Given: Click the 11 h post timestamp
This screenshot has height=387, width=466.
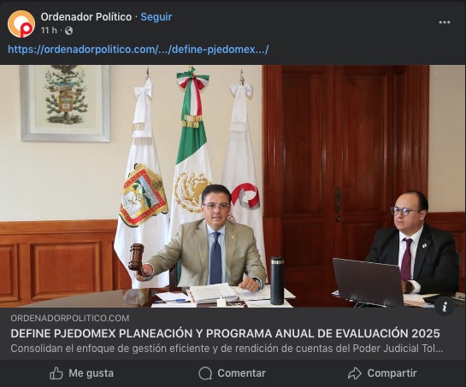Looking at the screenshot, I should 49,30.
